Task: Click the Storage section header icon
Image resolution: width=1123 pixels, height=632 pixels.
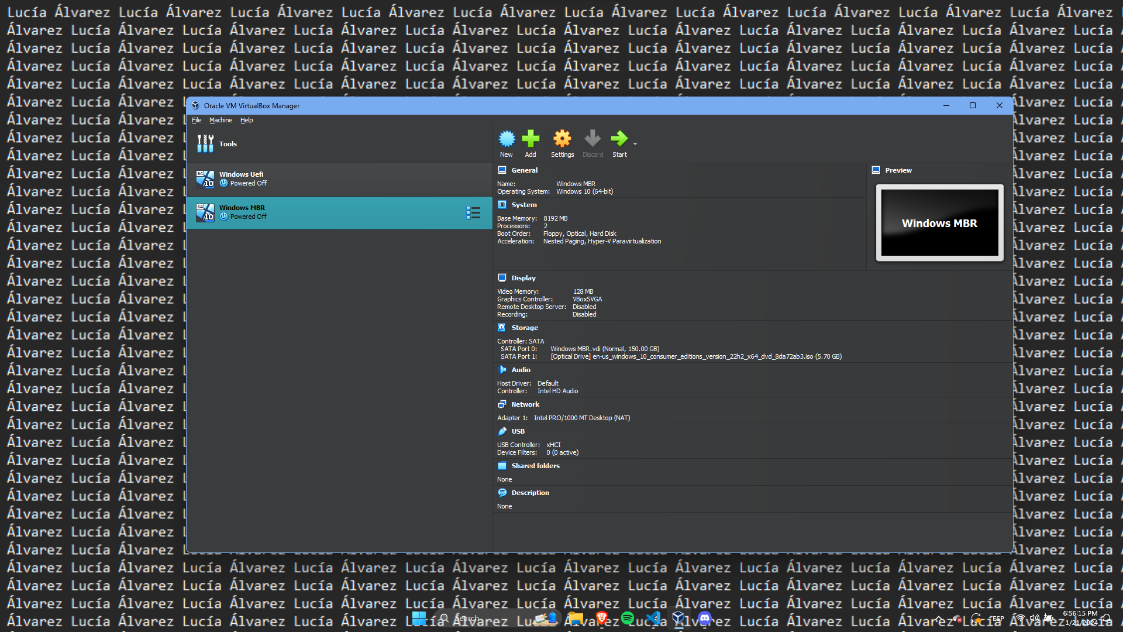Action: click(502, 328)
